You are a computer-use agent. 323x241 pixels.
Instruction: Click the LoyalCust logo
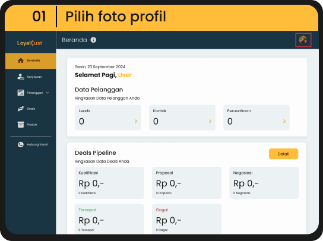click(x=30, y=43)
